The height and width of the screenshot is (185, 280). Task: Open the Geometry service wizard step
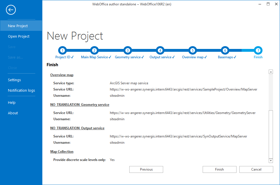tap(127, 50)
